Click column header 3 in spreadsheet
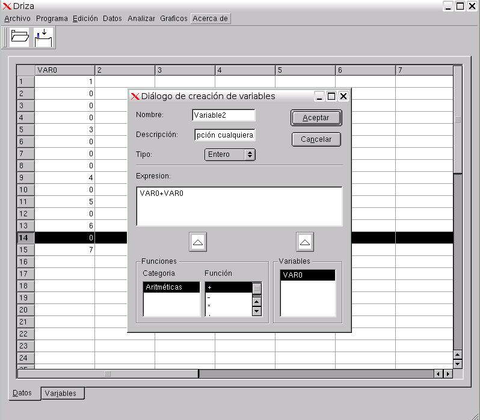 tap(185, 70)
